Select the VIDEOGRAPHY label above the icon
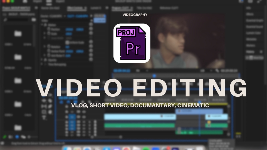The height and width of the screenshot is (150, 267). tap(135, 15)
